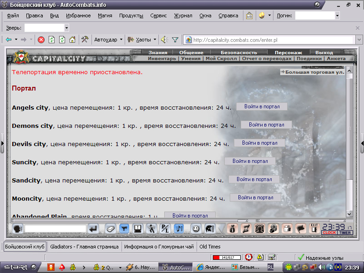Click the yellow orb icon near Логин
Screen dimensions: 364x273
(262, 15)
